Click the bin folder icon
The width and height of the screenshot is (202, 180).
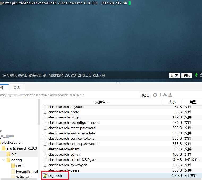(x=8, y=154)
